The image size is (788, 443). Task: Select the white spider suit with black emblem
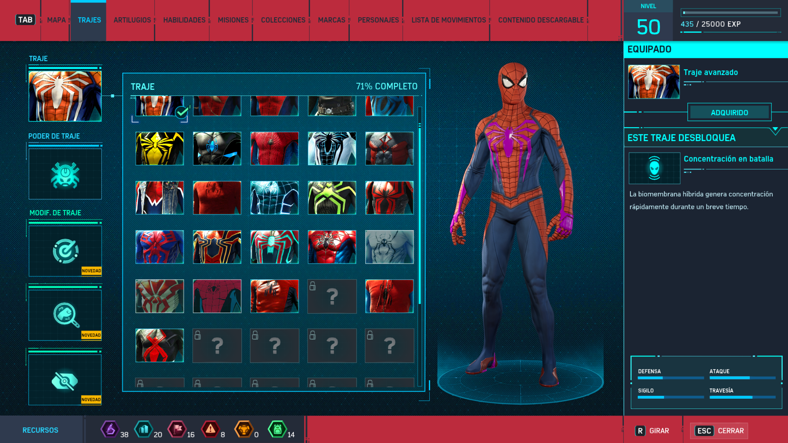(x=332, y=148)
